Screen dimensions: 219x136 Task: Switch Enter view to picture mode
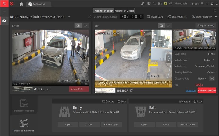[x=78, y=26]
